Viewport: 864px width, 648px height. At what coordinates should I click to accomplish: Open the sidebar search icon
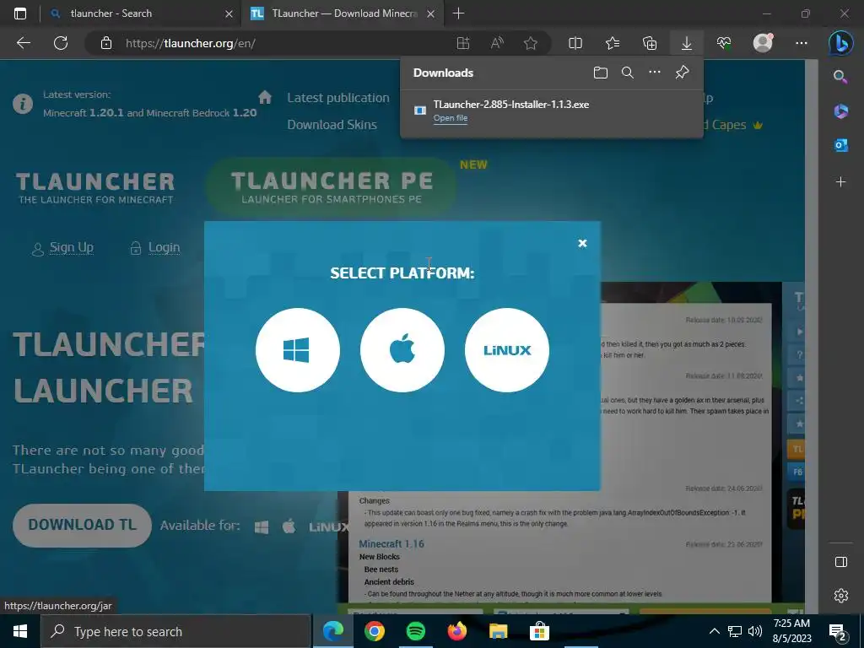pos(840,77)
